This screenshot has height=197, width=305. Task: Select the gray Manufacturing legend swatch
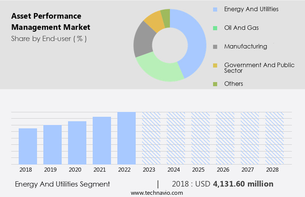215,47
